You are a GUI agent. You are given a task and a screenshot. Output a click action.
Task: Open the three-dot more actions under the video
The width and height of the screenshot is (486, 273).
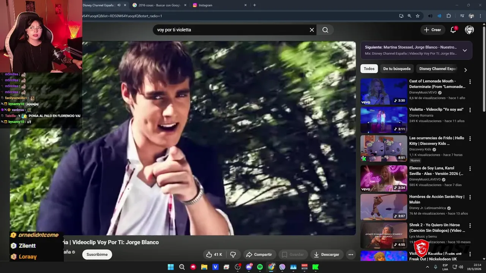coord(351,254)
